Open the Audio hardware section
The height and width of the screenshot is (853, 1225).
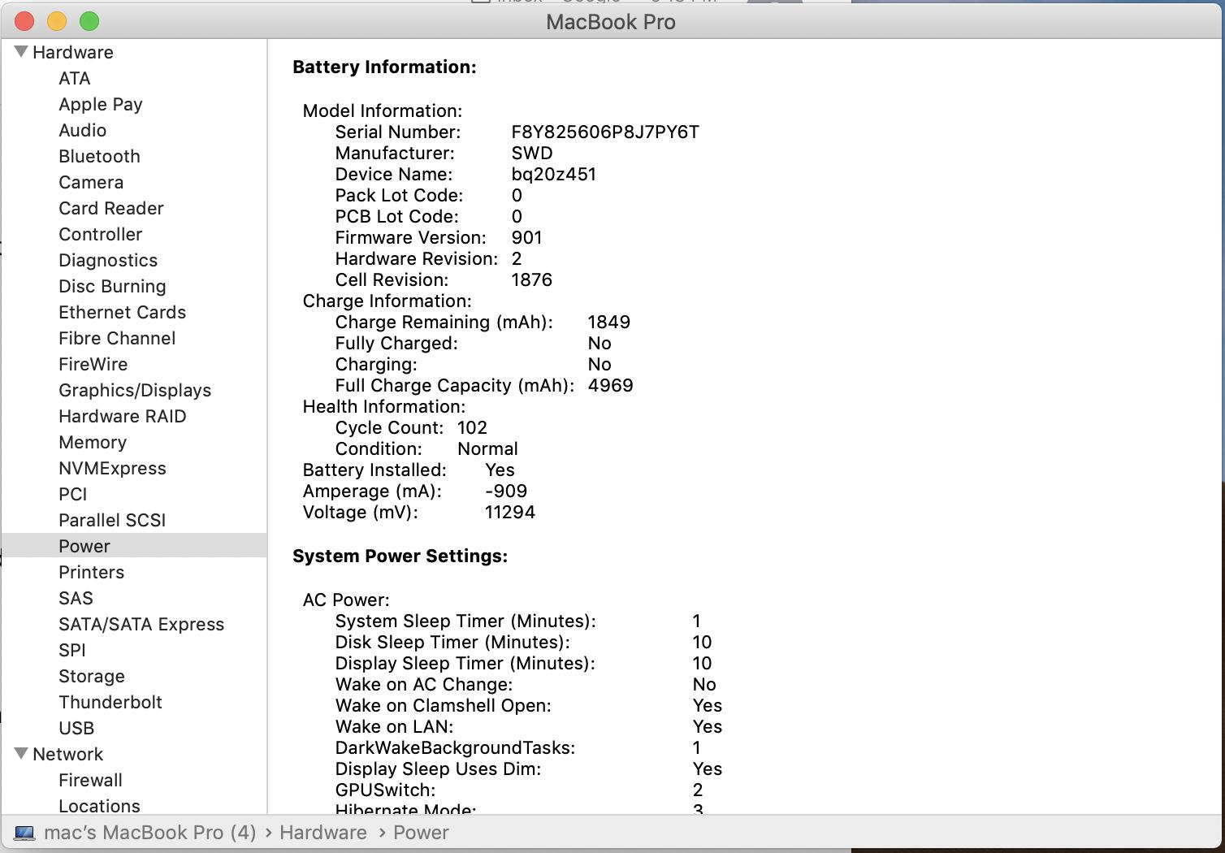pyautogui.click(x=83, y=130)
